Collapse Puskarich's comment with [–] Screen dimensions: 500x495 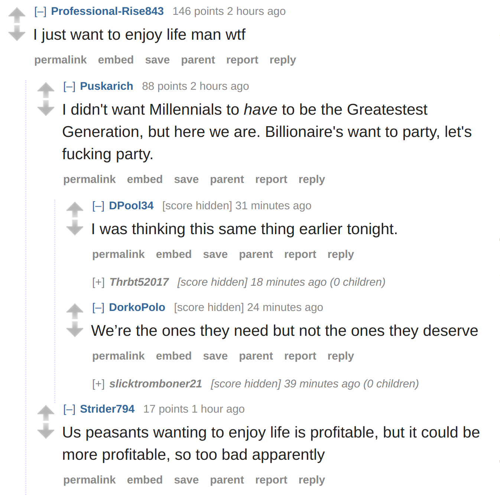(69, 86)
